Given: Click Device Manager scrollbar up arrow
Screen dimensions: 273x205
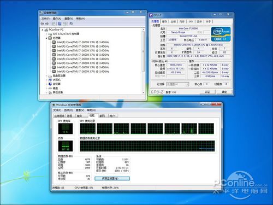Looking at the screenshot, I should pos(144,30).
